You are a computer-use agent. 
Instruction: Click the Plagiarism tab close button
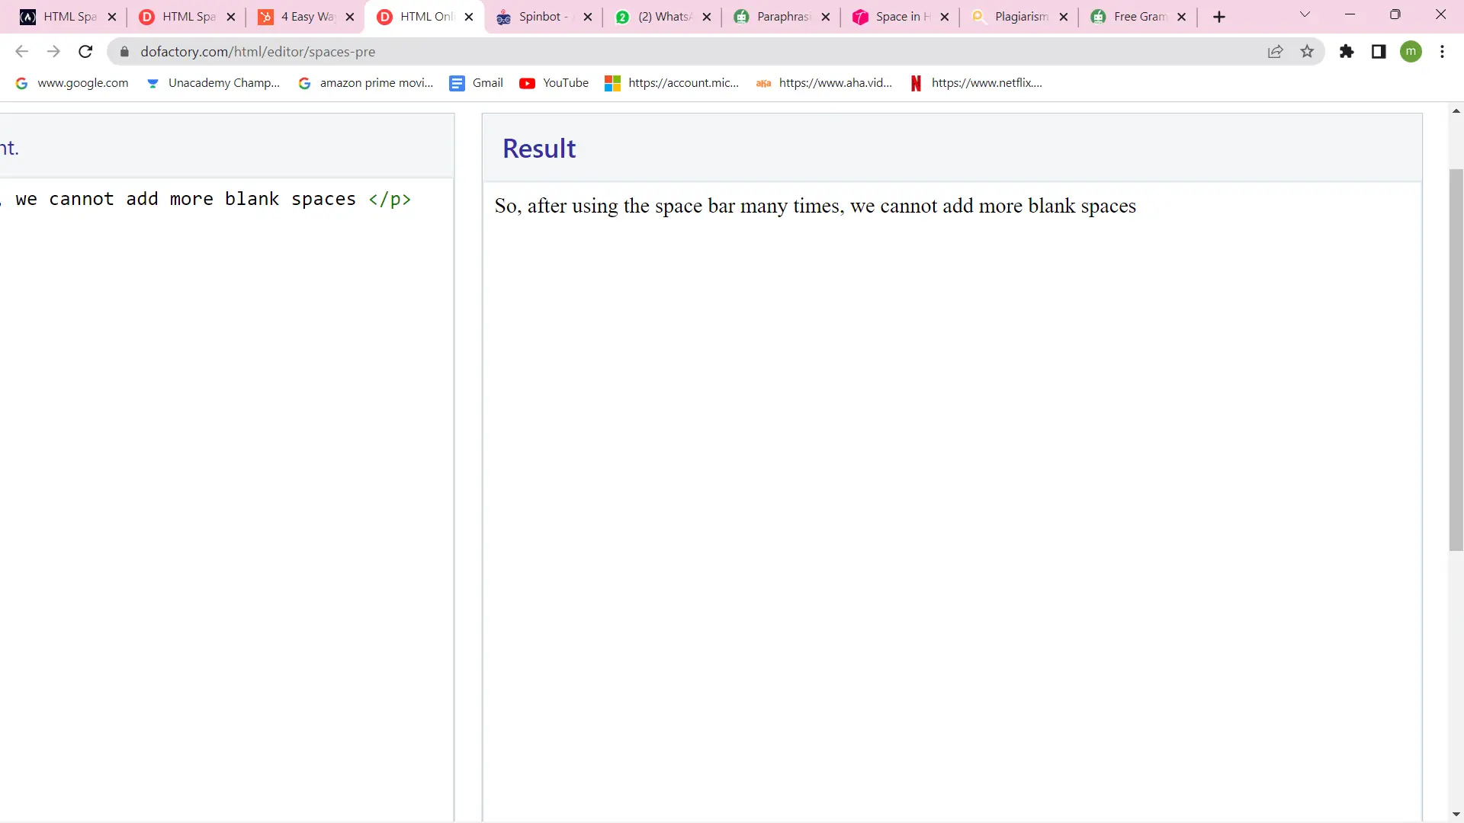coord(1063,16)
